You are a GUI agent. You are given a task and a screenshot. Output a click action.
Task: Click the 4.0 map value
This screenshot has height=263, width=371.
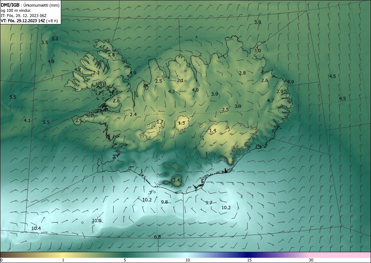[195, 90]
